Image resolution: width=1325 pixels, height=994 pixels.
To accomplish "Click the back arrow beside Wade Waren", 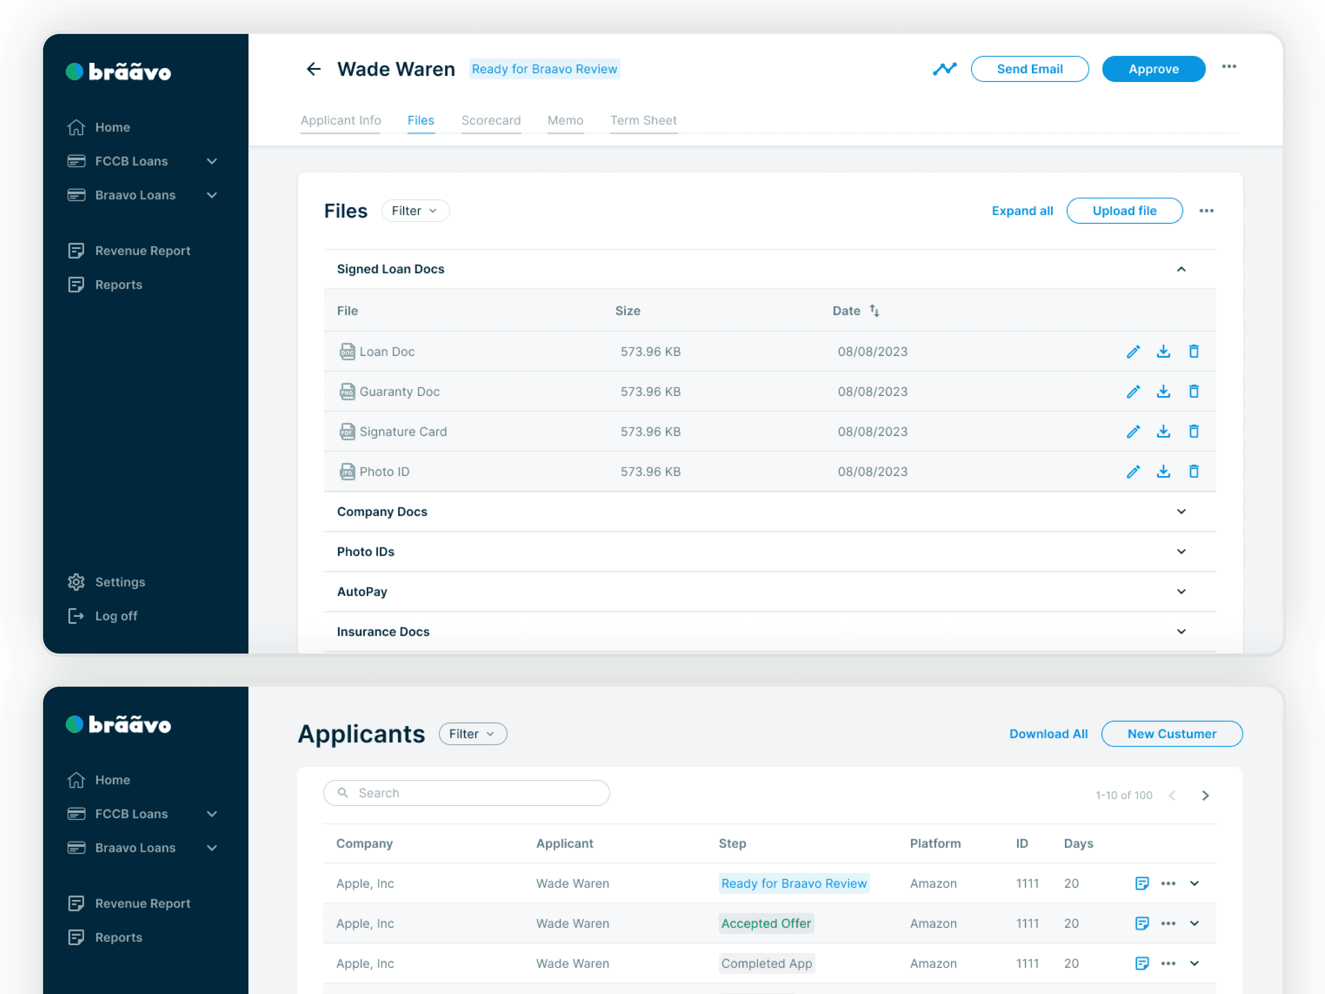I will click(313, 69).
